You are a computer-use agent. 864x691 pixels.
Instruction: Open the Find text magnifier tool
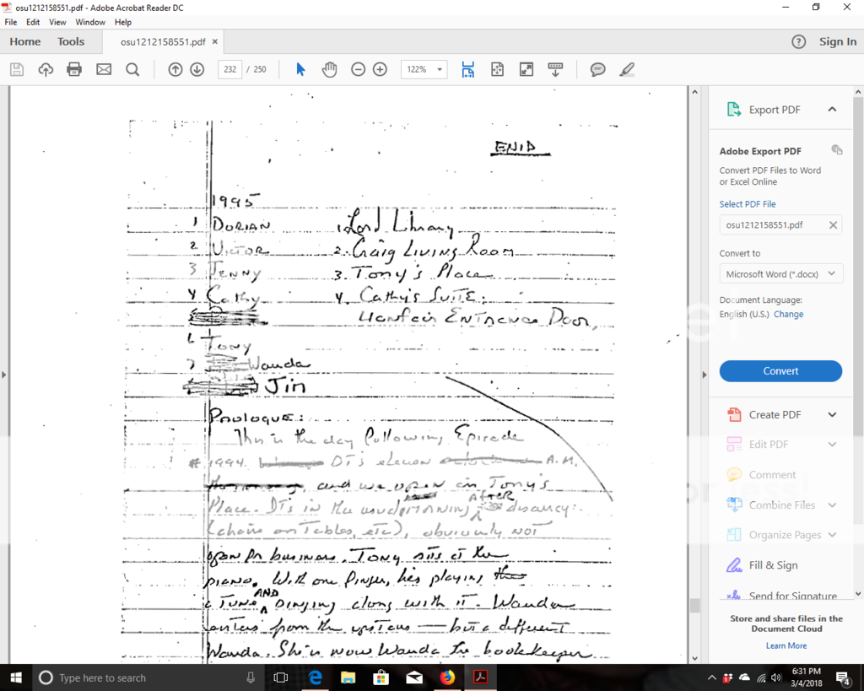(132, 69)
